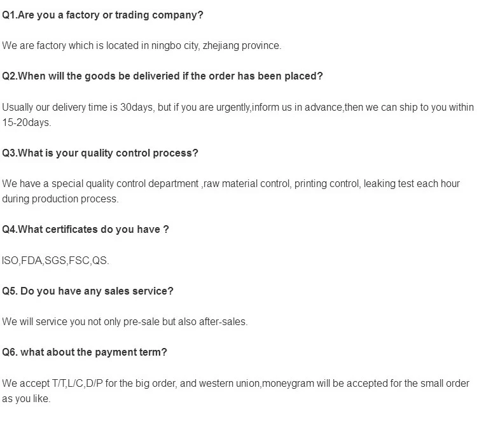Click the Q4 certificates question heading
This screenshot has height=425, width=477.
coord(85,230)
